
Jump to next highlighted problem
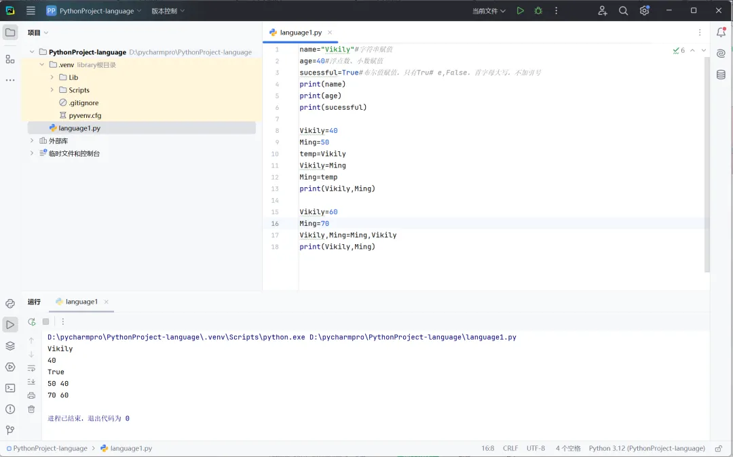(x=704, y=50)
